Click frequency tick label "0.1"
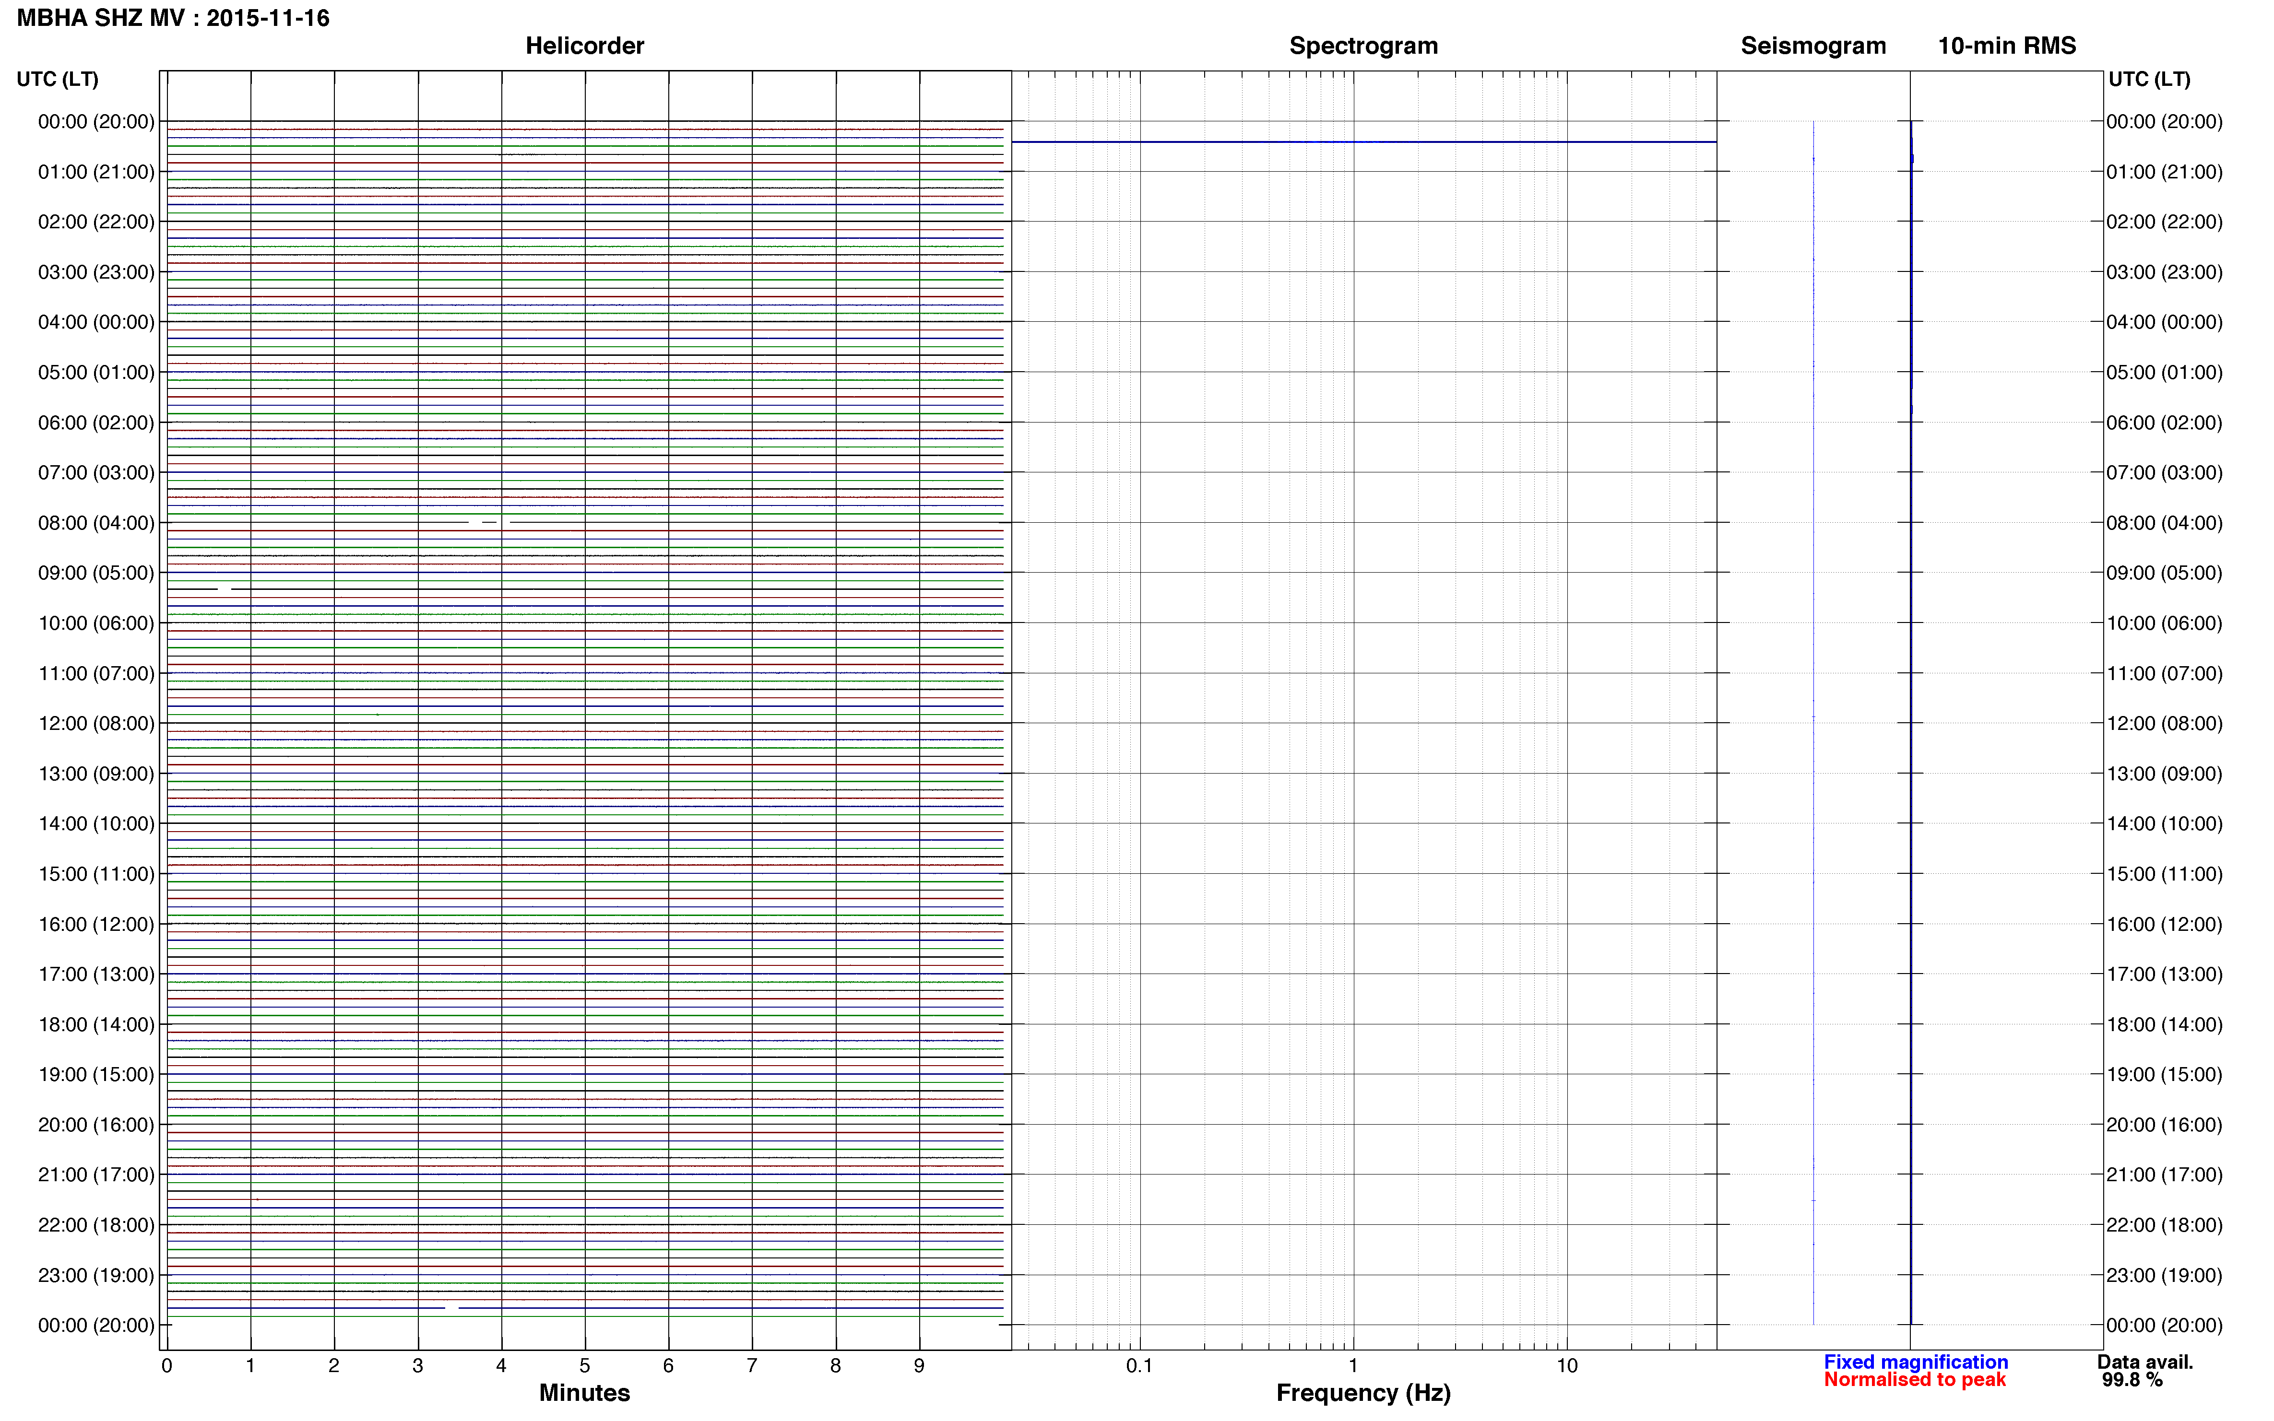The width and height of the screenshot is (2274, 1421). point(1139,1365)
